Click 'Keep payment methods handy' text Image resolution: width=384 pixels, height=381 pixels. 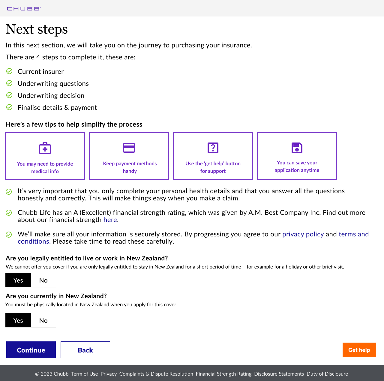point(130,167)
